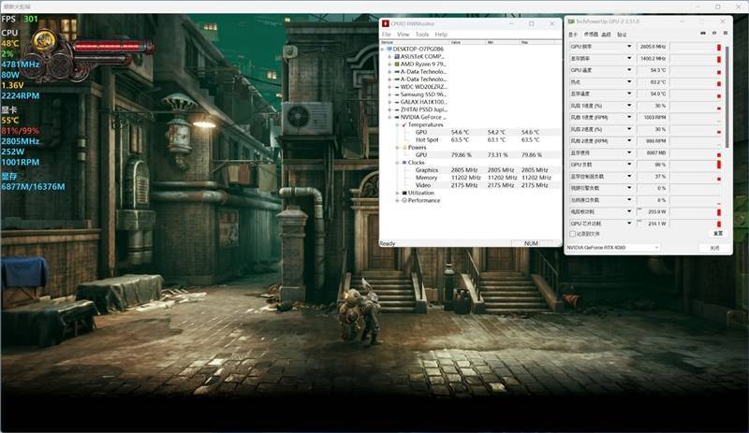Viewport: 749px width, 433px height.
Task: Expand the AMD Ryzen 9 tree node
Action: [x=389, y=64]
